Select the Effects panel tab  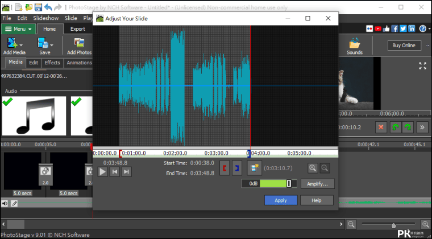[x=52, y=63]
